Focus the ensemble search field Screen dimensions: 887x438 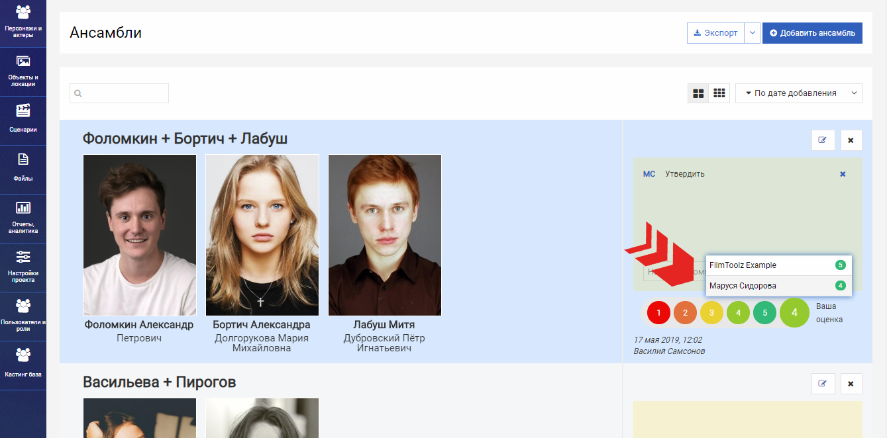119,93
